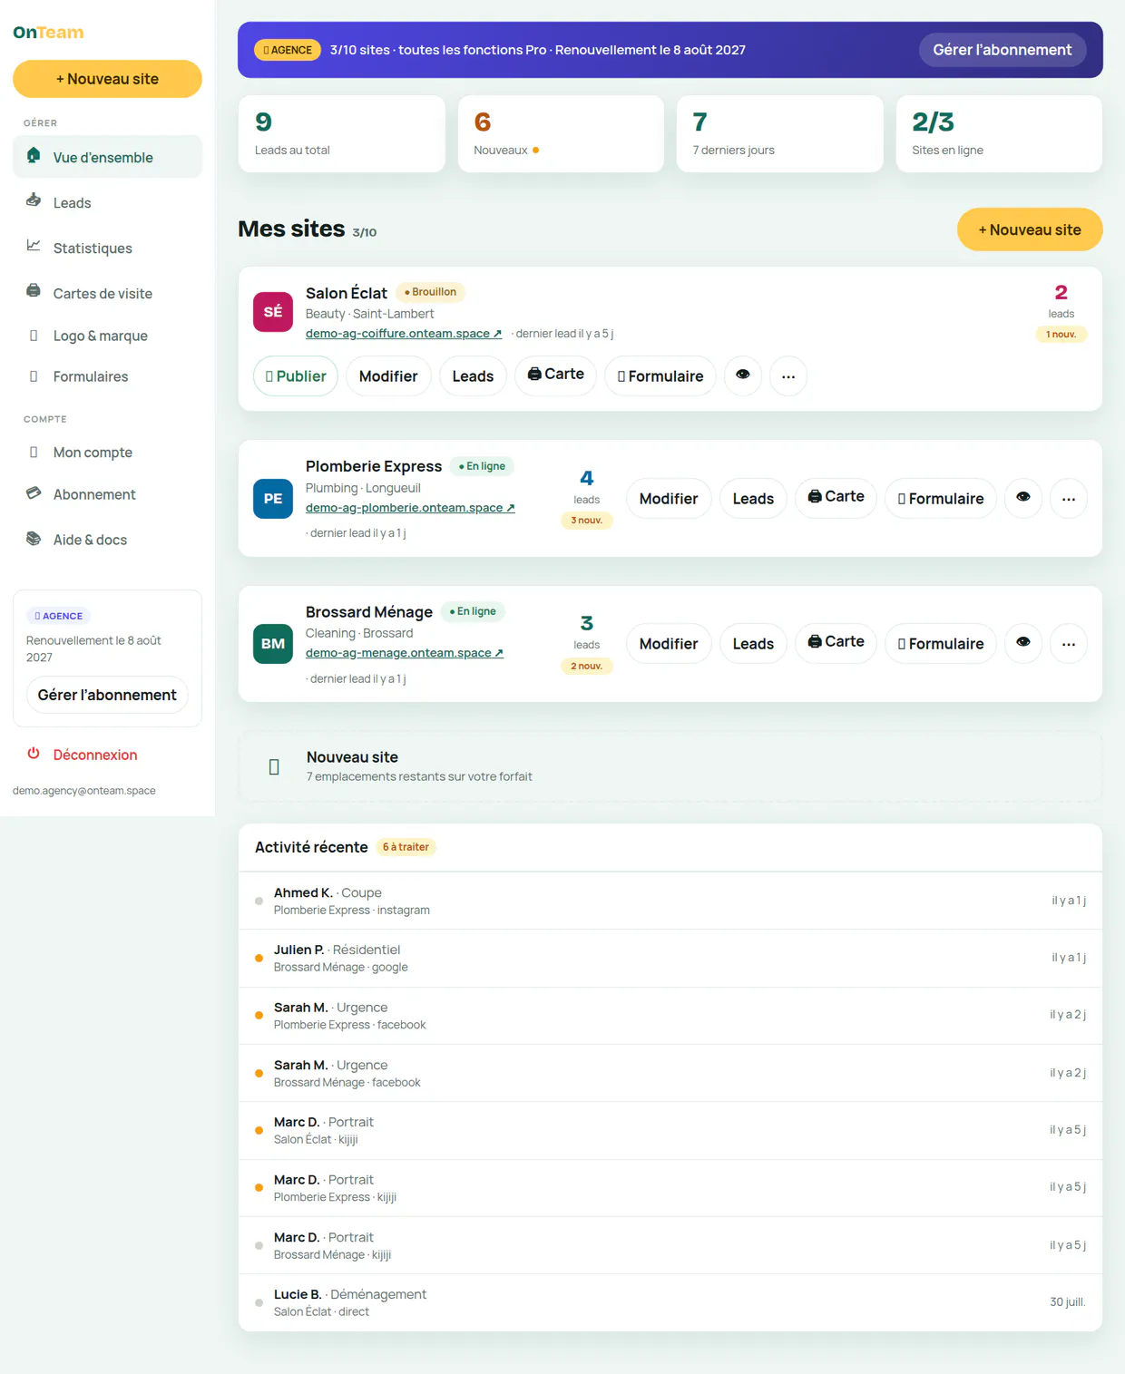Open the SÉ avatar for Salon Éclat
1125x1374 pixels.
tap(273, 312)
